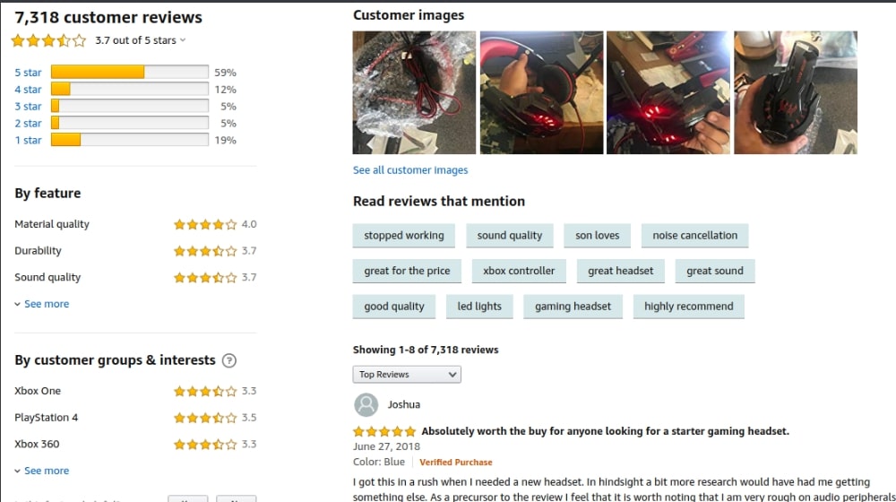
Task: Open the 3.7 out of 5 stars dropdown
Action: click(x=140, y=40)
